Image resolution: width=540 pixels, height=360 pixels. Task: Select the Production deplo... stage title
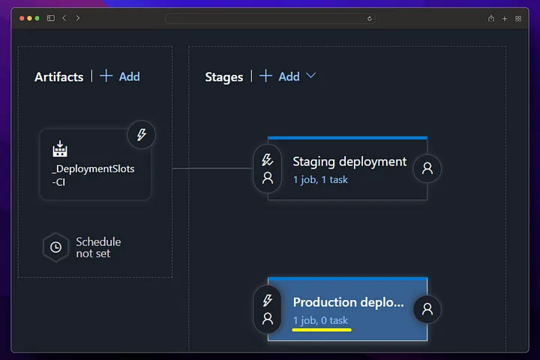[348, 302]
